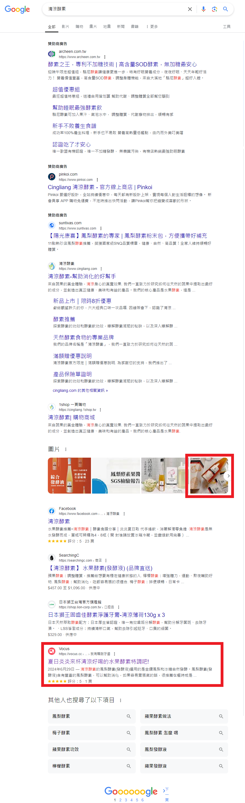This screenshot has width=245, height=803.
Task: Click the blue magnifier search button
Action: [x=225, y=9]
